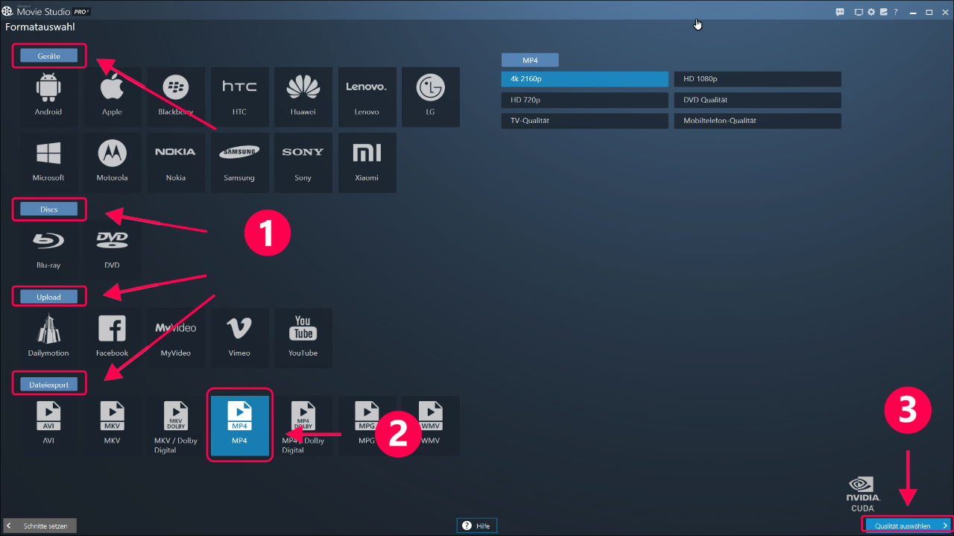The image size is (954, 536).
Task: Open the feedback chat bubble icon
Action: (x=840, y=12)
